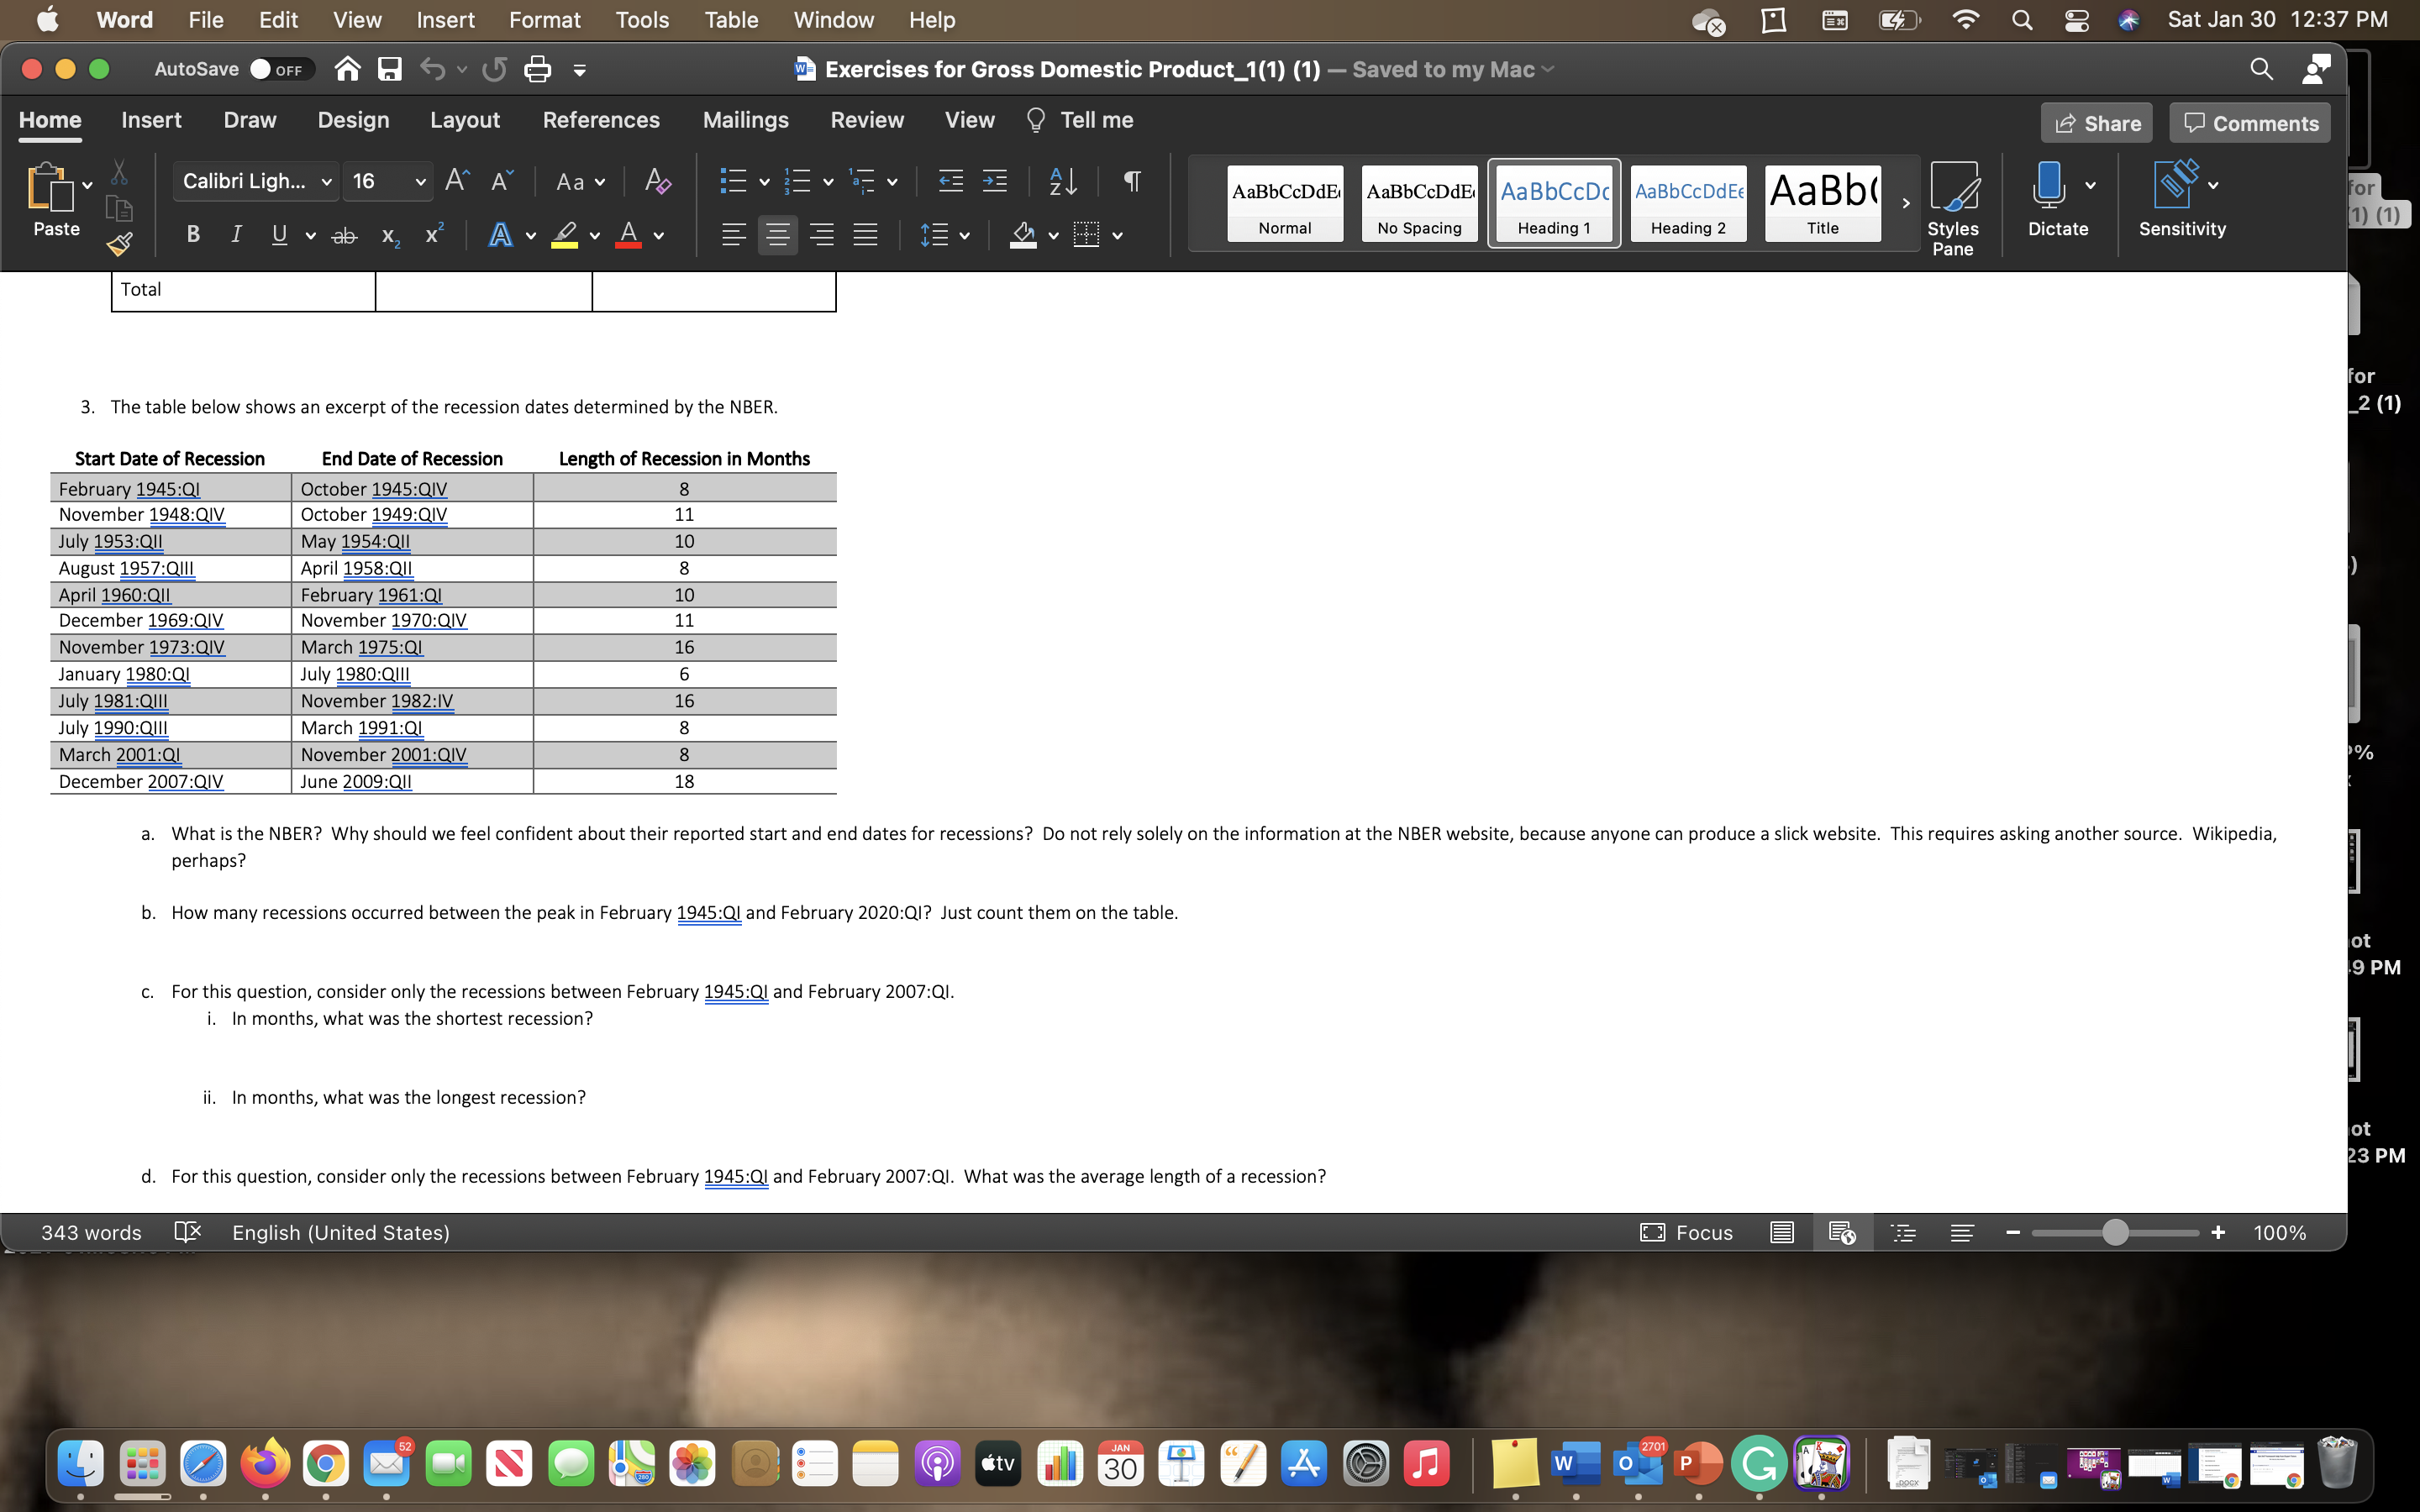Toggle Bold formatting

(x=193, y=235)
